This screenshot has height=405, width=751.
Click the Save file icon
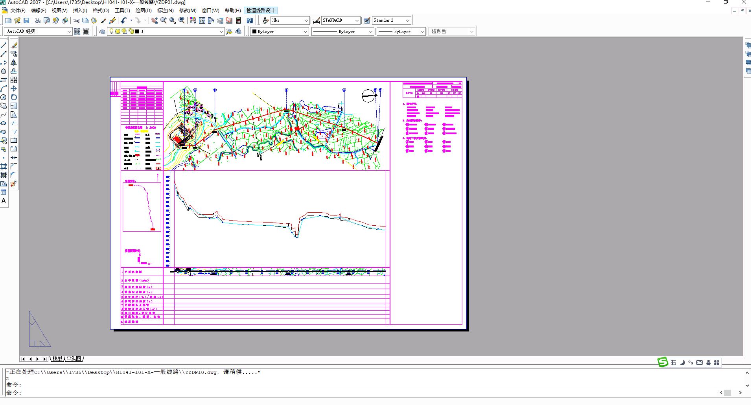pos(26,20)
